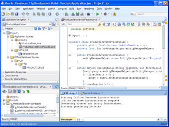The image size is (169, 127).
Task: Click the Cut scissors toolbar icon
Action: coord(34,14)
